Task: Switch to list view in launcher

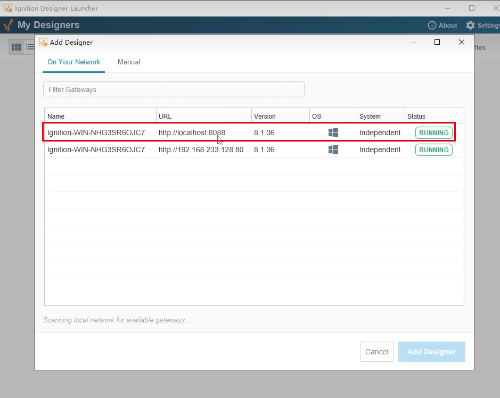Action: pos(30,47)
